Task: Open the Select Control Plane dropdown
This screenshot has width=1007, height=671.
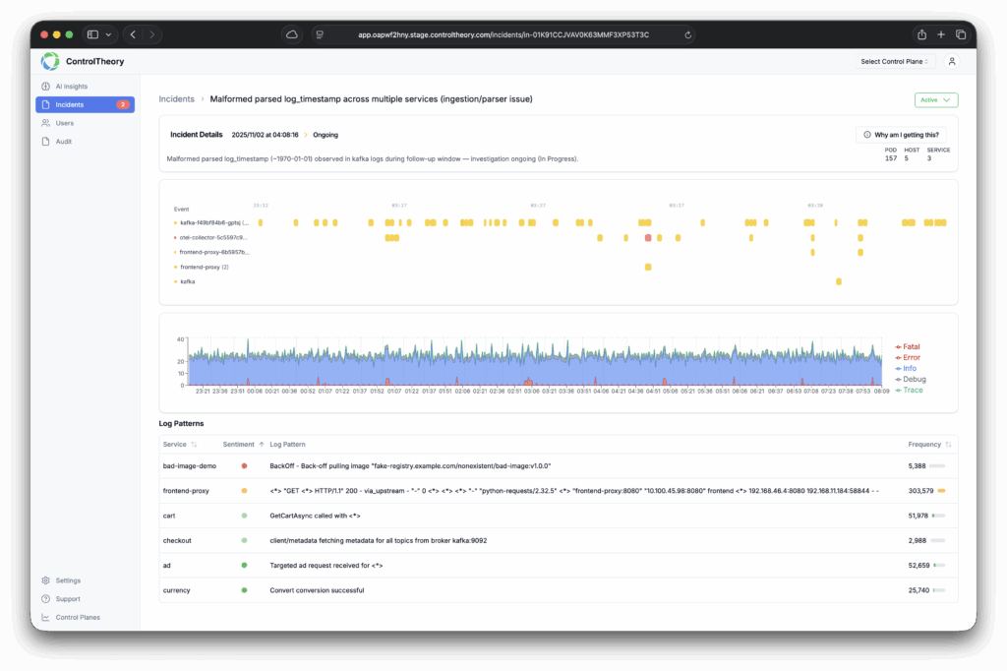Action: (x=896, y=62)
